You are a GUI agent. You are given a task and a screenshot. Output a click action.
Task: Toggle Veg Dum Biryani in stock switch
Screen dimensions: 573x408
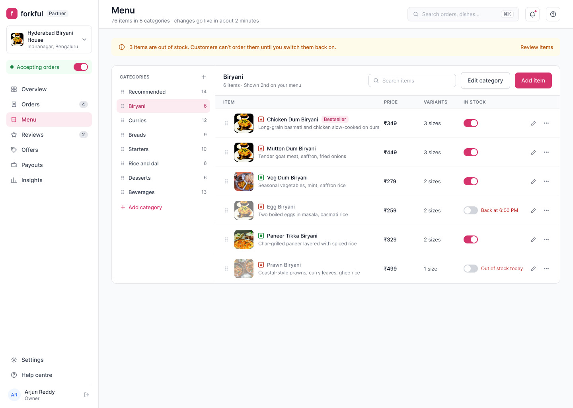tap(471, 181)
